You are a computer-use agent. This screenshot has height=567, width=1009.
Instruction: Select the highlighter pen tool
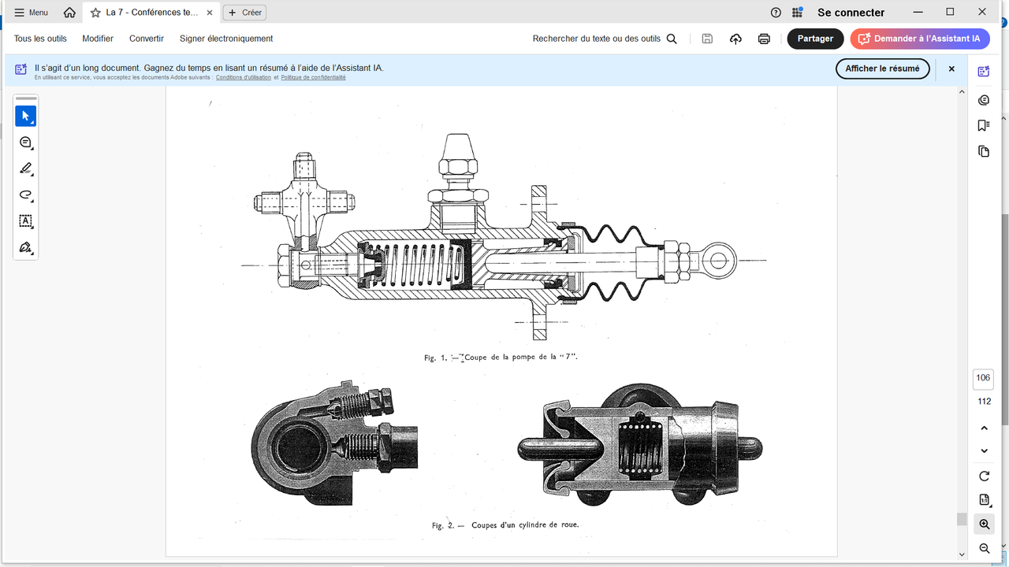coord(25,169)
